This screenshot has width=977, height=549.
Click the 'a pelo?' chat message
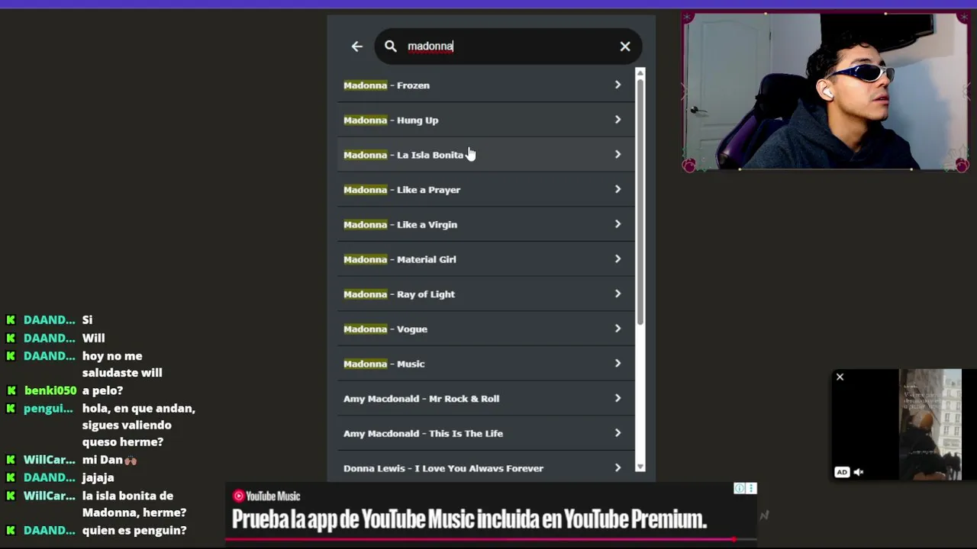(103, 390)
